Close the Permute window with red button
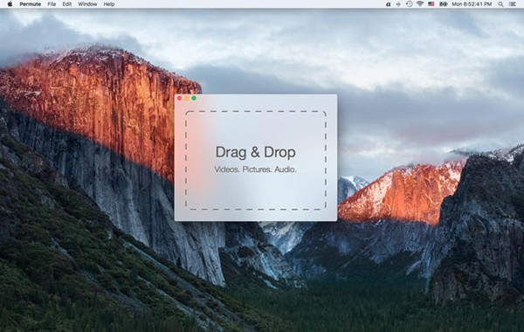The height and width of the screenshot is (332, 524). pyautogui.click(x=179, y=98)
